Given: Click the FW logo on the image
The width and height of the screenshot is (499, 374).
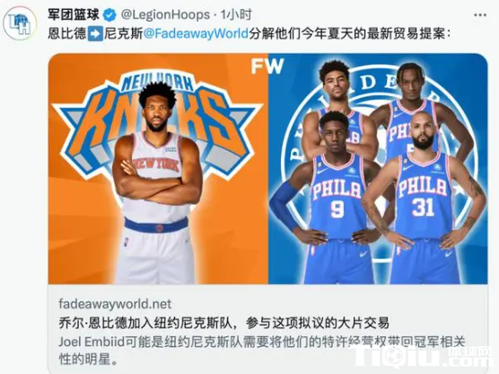Looking at the screenshot, I should click(x=267, y=67).
